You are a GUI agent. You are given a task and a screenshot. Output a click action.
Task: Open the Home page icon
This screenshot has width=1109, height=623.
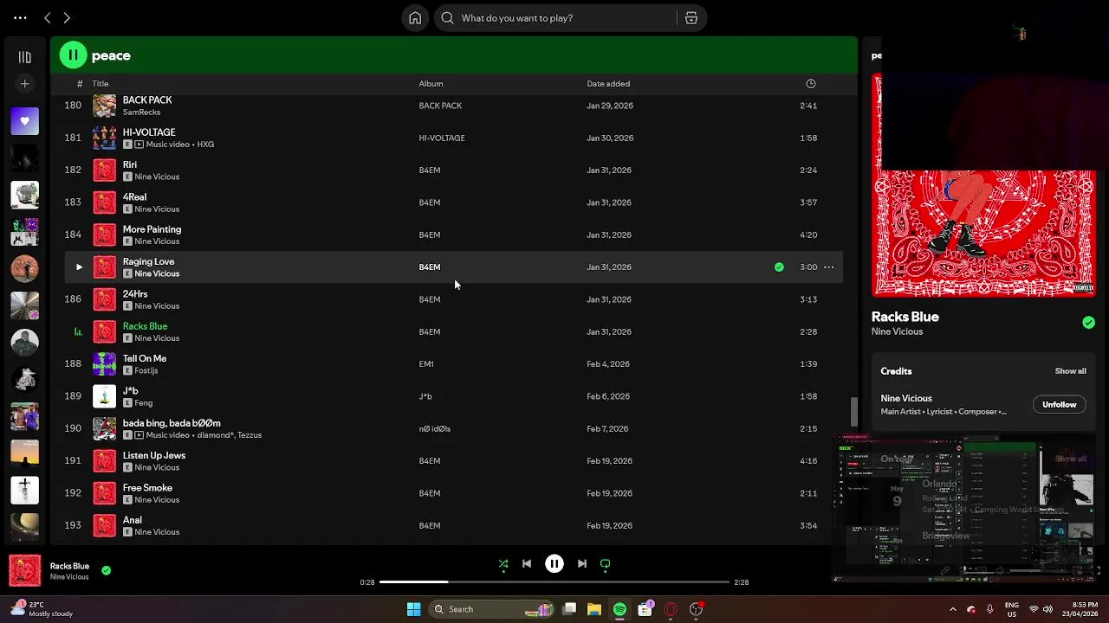[415, 17]
